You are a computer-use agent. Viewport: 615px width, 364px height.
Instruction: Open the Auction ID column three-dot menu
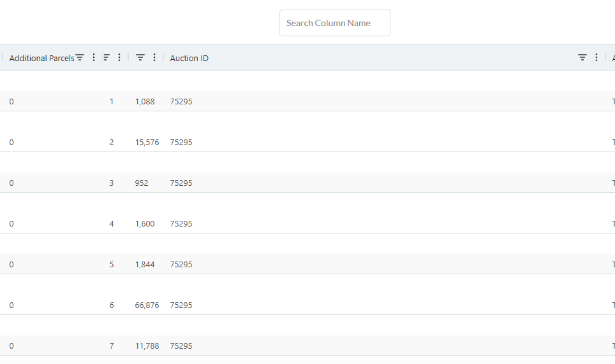596,58
